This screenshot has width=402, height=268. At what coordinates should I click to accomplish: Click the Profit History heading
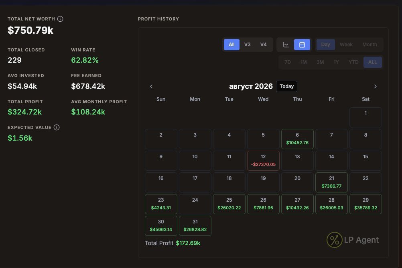click(158, 19)
